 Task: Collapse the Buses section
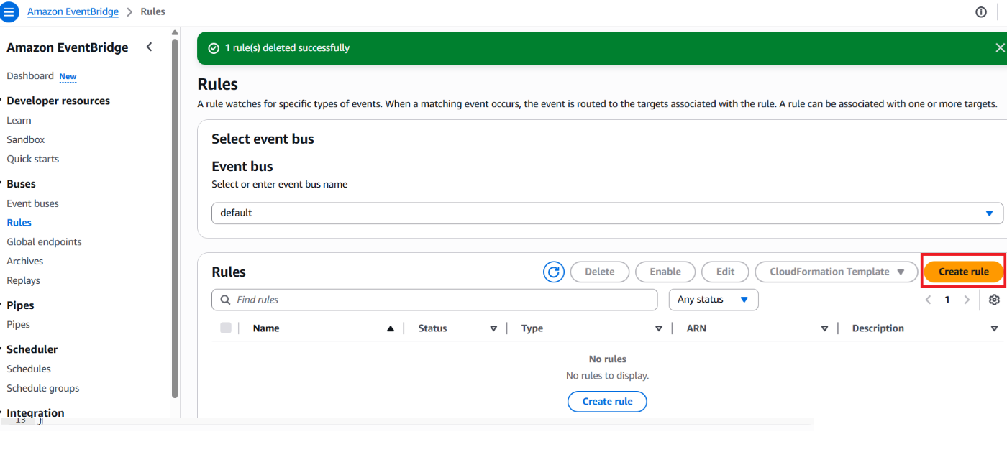click(x=20, y=184)
